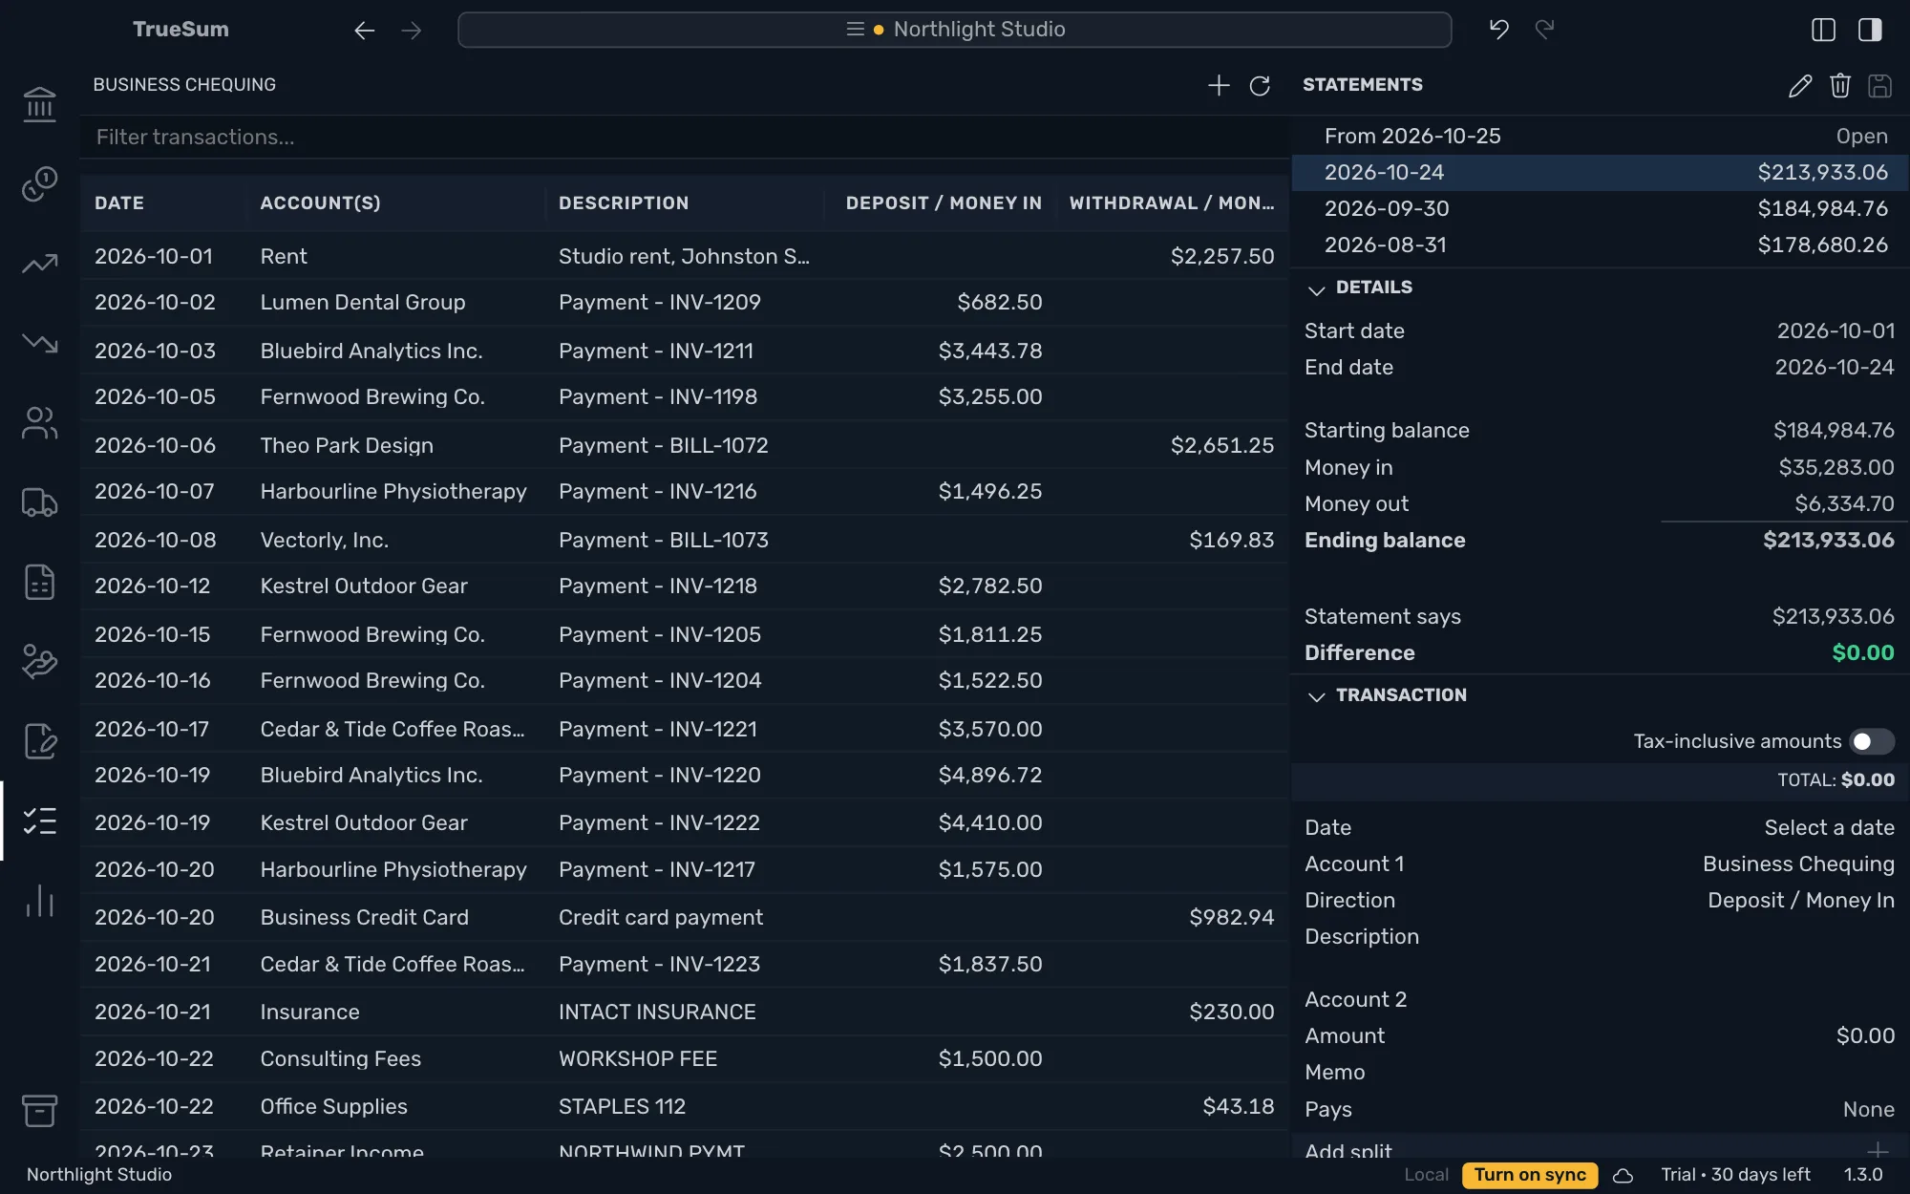Open the bank accounts sidebar icon
This screenshot has height=1194, width=1910.
tap(39, 104)
